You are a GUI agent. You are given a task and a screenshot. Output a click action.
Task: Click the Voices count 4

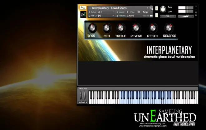[127, 12]
